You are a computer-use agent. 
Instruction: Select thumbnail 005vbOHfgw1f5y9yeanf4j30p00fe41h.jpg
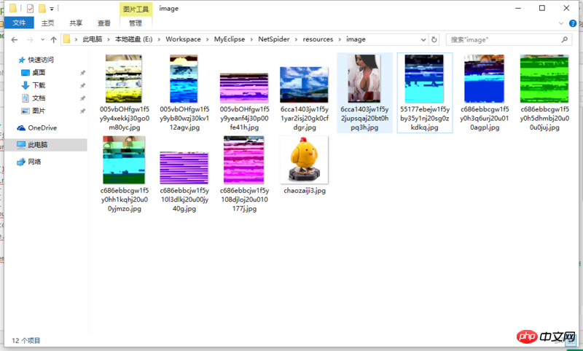tap(244, 88)
